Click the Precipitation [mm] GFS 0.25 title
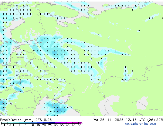The image size is (163, 126). click(x=26, y=120)
